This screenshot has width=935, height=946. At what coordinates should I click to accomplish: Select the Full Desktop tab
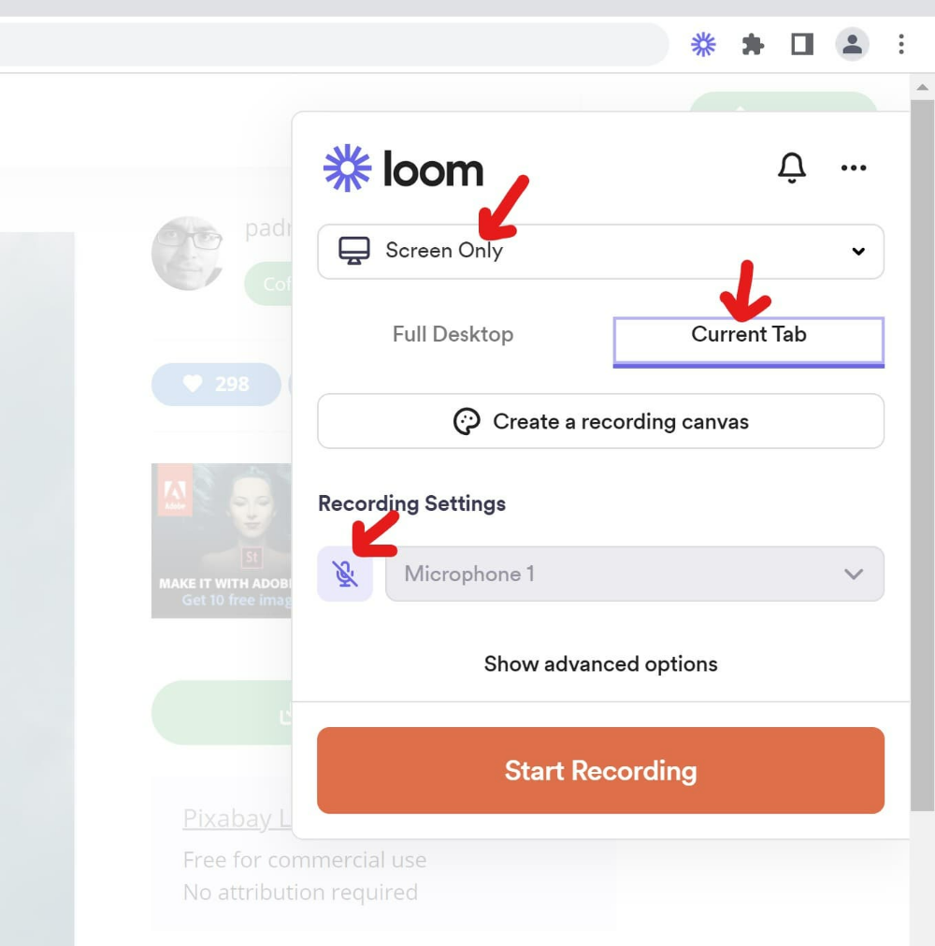(x=453, y=334)
